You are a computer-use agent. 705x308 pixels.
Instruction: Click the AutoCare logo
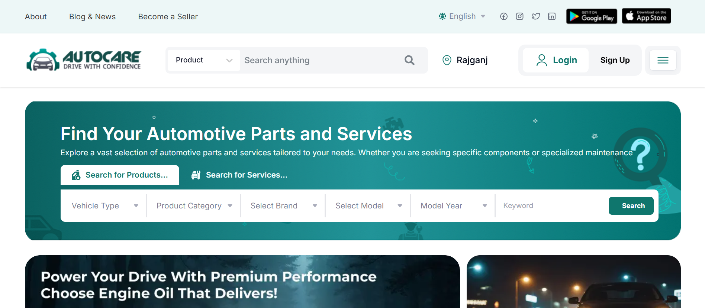(x=84, y=60)
